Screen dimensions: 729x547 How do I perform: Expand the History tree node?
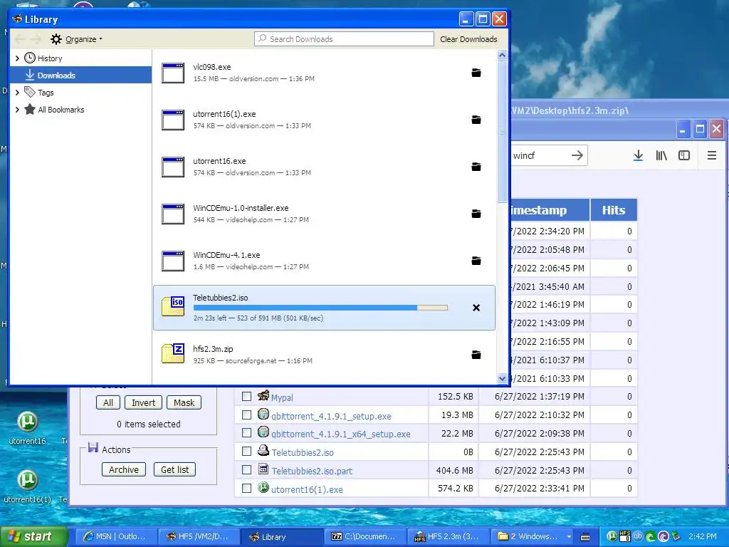pos(17,58)
